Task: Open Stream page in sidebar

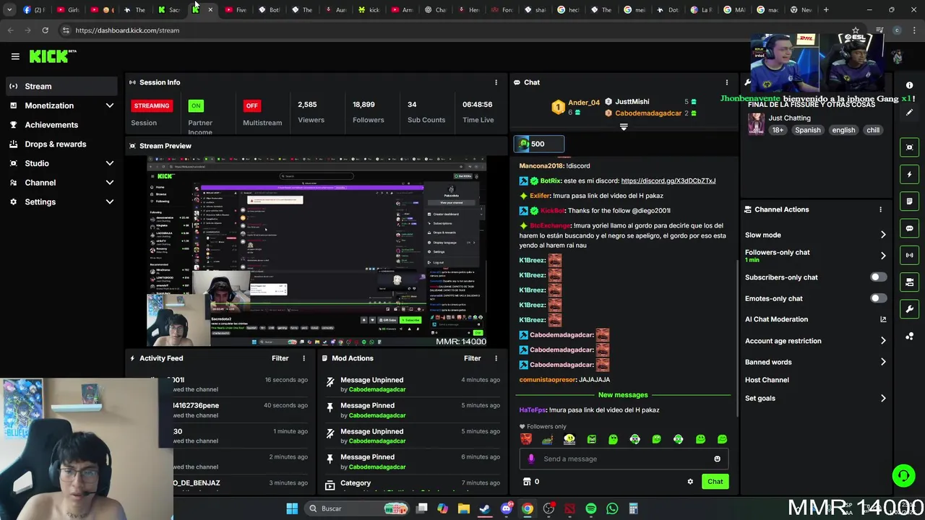Action: (61, 87)
